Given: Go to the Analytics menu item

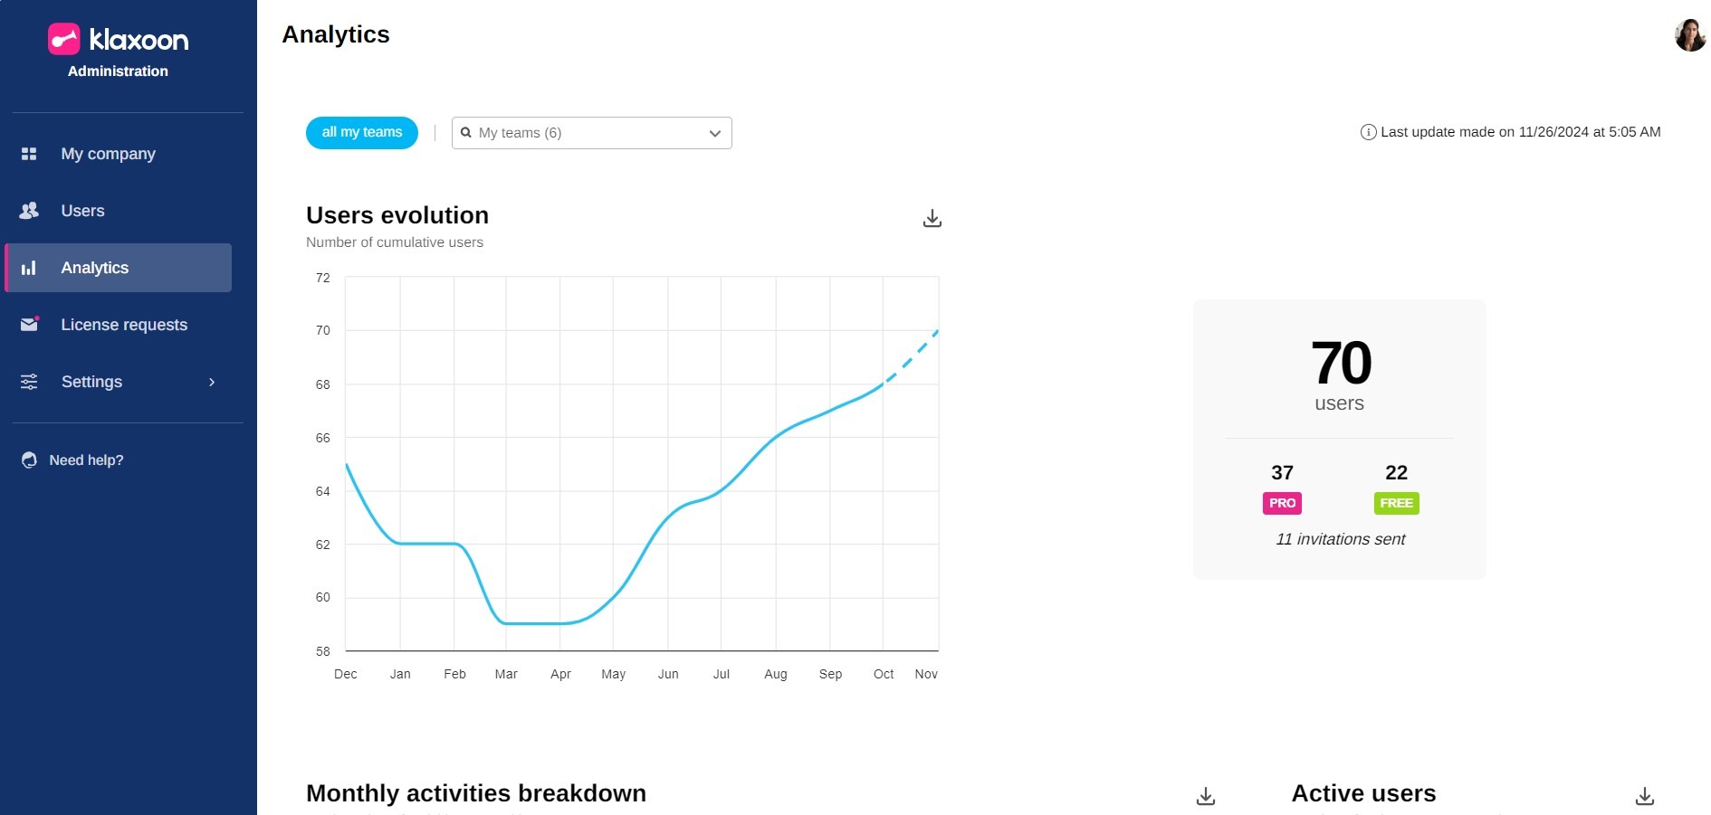Looking at the screenshot, I should click(95, 268).
